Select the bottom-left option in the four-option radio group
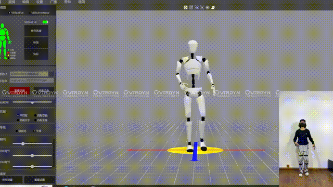333x187 pixels. (x=18, y=120)
